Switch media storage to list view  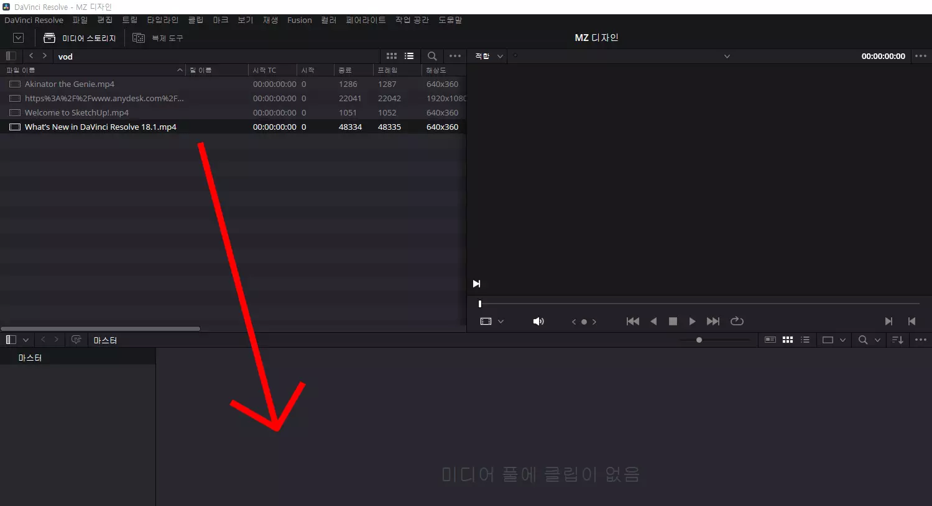point(409,56)
